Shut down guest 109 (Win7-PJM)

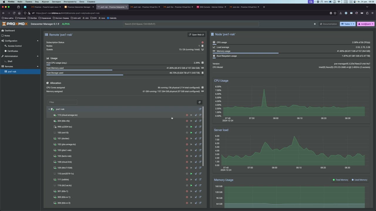(x=187, y=168)
